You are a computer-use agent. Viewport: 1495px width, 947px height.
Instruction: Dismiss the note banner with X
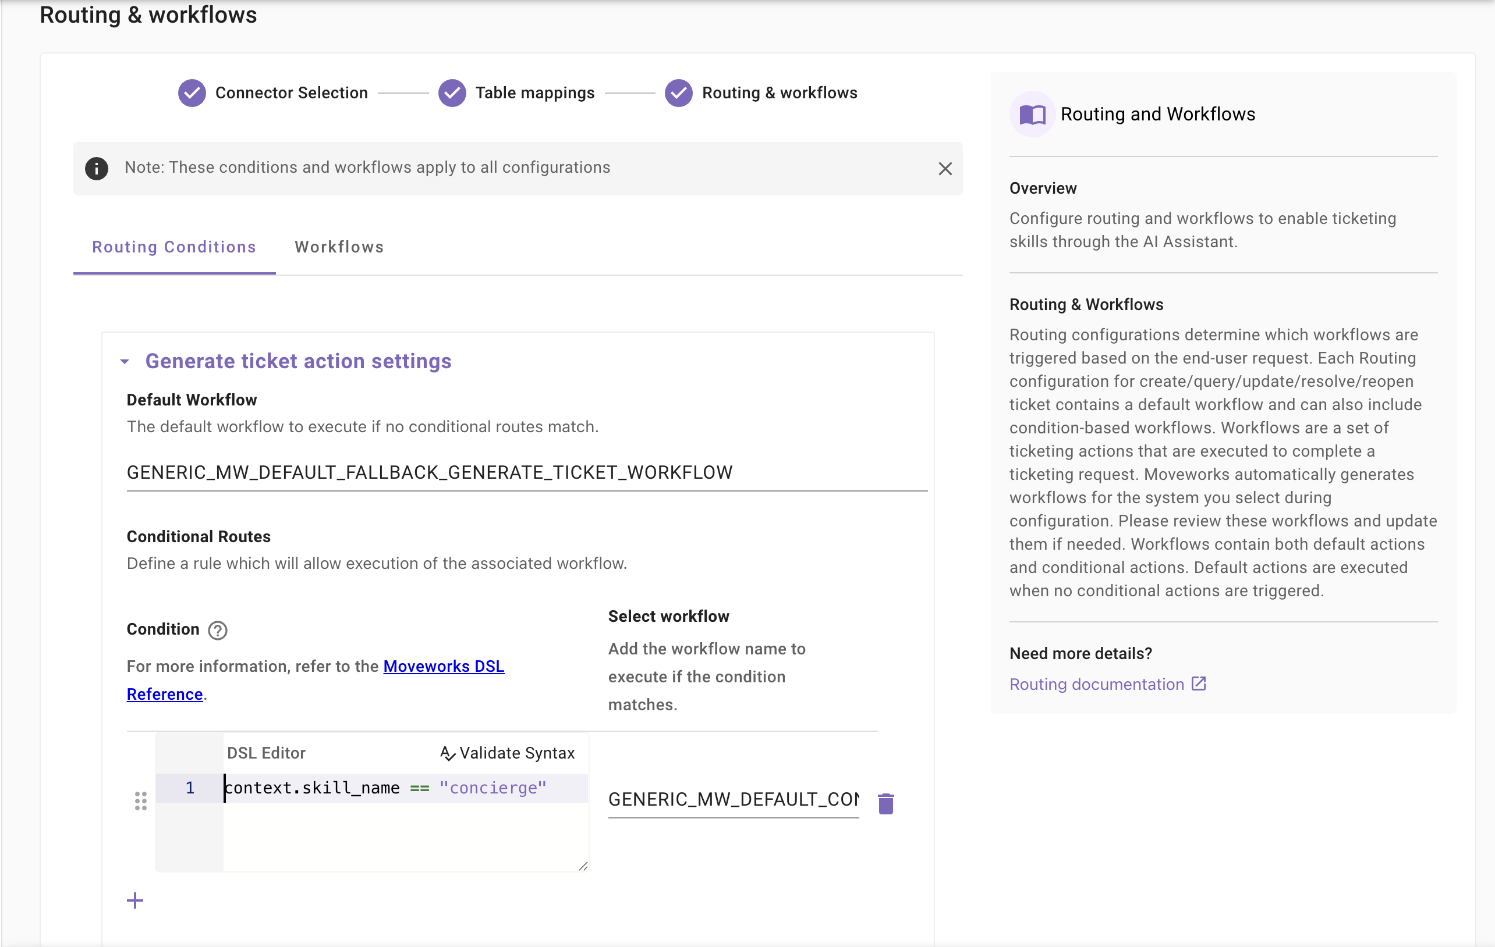pyautogui.click(x=944, y=169)
